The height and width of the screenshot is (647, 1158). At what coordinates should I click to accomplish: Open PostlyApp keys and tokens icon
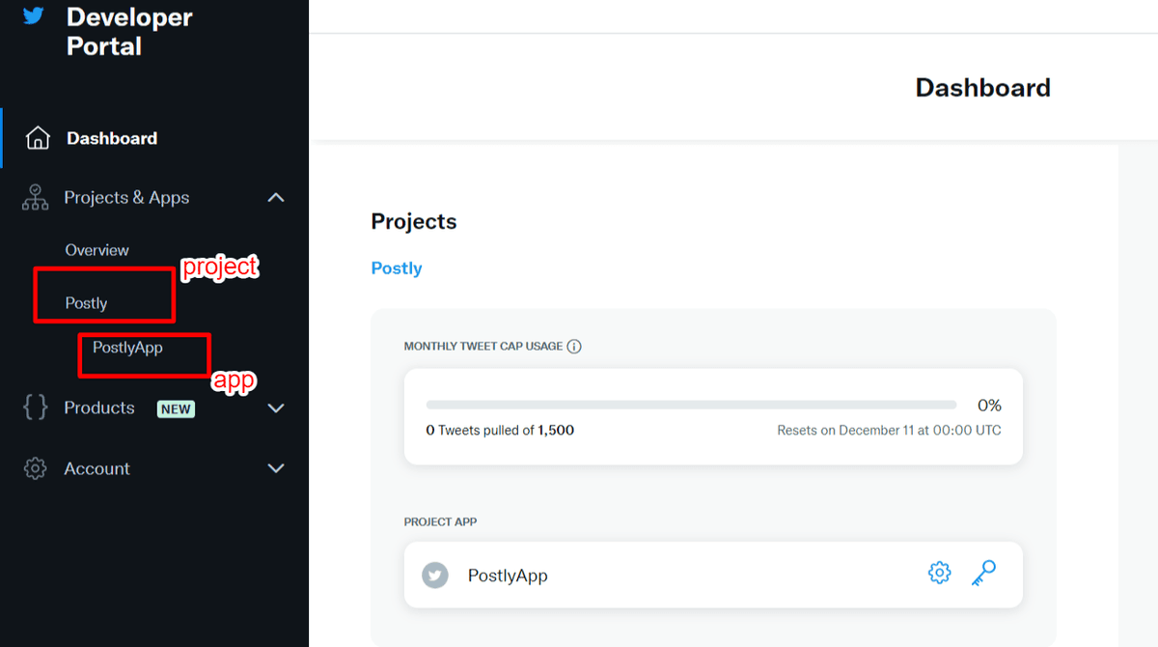[x=983, y=573]
